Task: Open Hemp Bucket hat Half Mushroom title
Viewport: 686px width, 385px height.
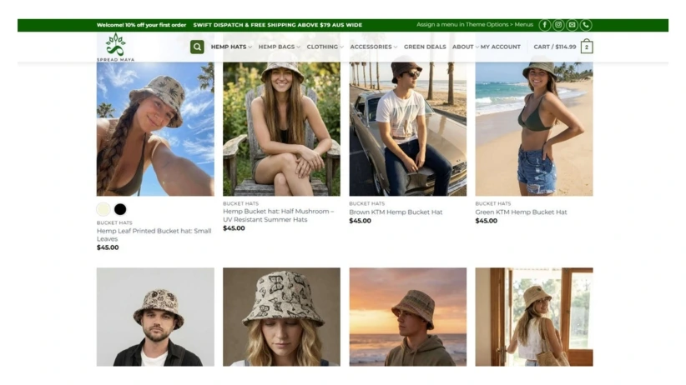Action: tap(278, 216)
